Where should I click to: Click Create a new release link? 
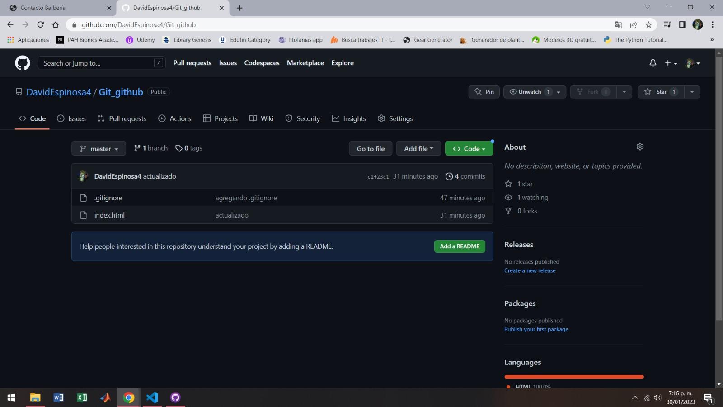(x=530, y=270)
